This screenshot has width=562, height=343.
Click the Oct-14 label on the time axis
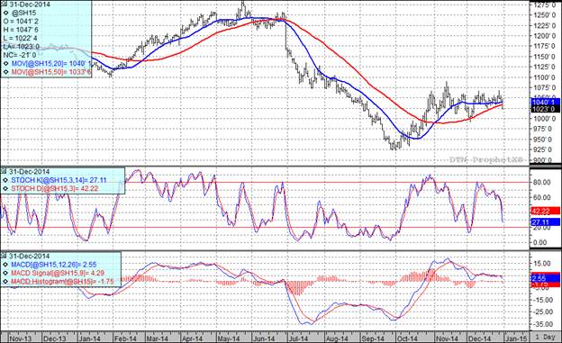click(x=407, y=338)
